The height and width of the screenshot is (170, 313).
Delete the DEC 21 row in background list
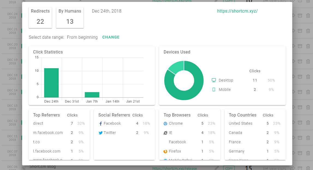click(308, 31)
